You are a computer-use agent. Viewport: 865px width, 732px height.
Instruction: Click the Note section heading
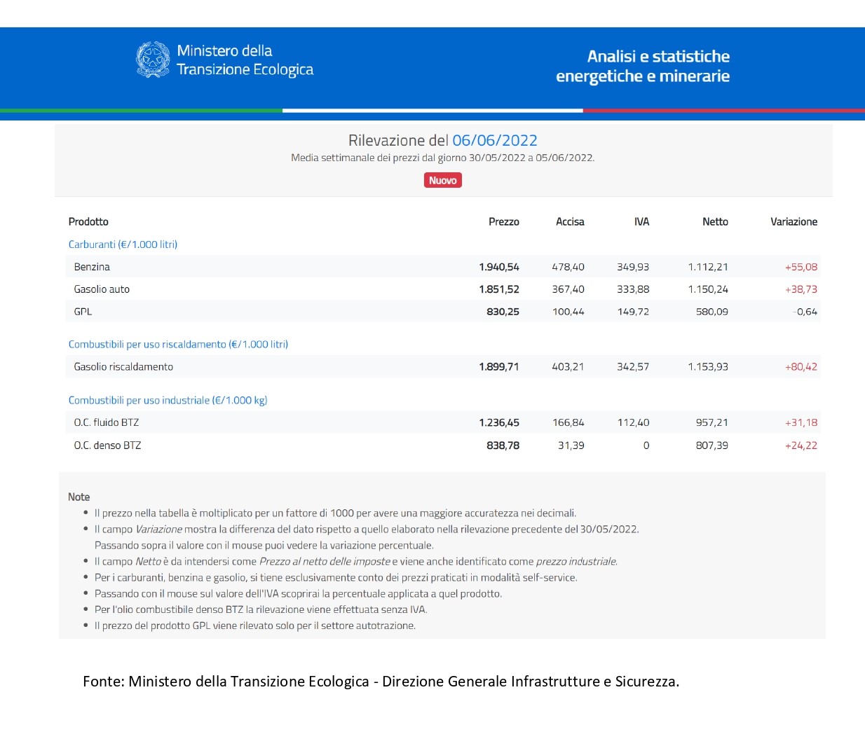coord(79,497)
